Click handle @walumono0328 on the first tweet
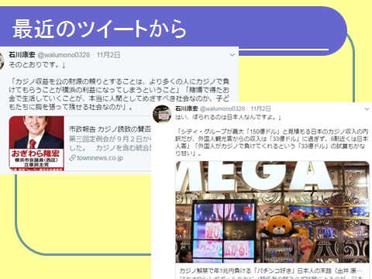Screen dimensions: 372x279 coord(64,55)
